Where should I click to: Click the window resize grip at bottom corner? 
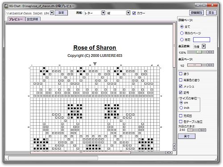click(x=216, y=159)
